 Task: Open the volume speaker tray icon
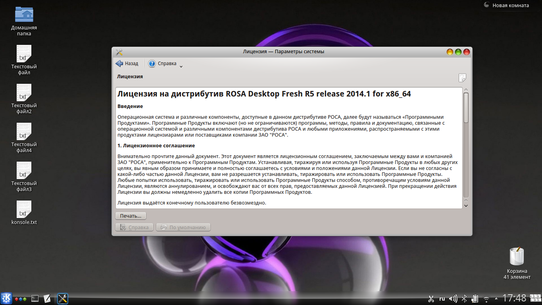point(453,299)
